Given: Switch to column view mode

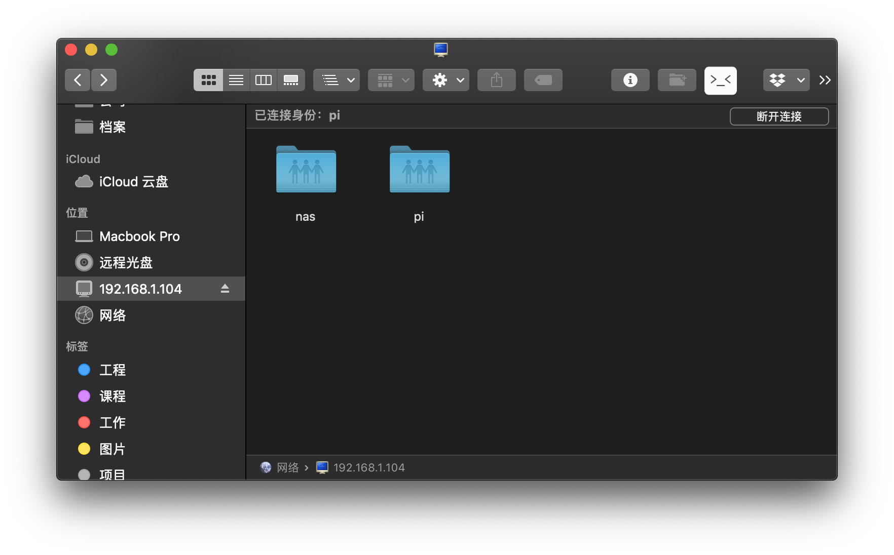Looking at the screenshot, I should [264, 80].
